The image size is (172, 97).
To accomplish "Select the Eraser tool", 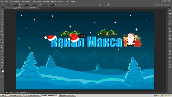I will (2, 40).
